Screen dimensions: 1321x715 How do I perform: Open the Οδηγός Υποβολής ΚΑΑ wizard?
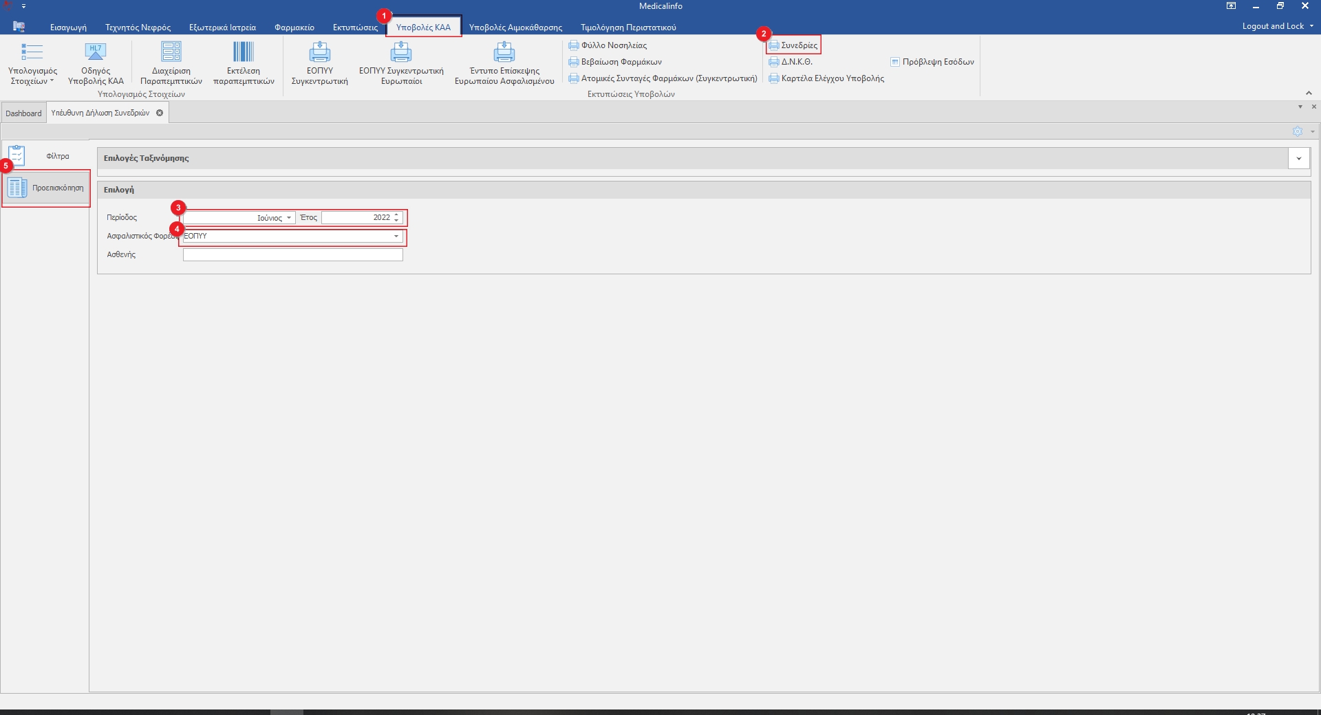(95, 53)
